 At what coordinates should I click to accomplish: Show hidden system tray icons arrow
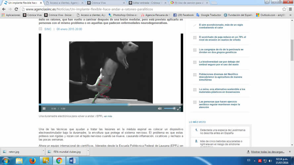point(255,161)
